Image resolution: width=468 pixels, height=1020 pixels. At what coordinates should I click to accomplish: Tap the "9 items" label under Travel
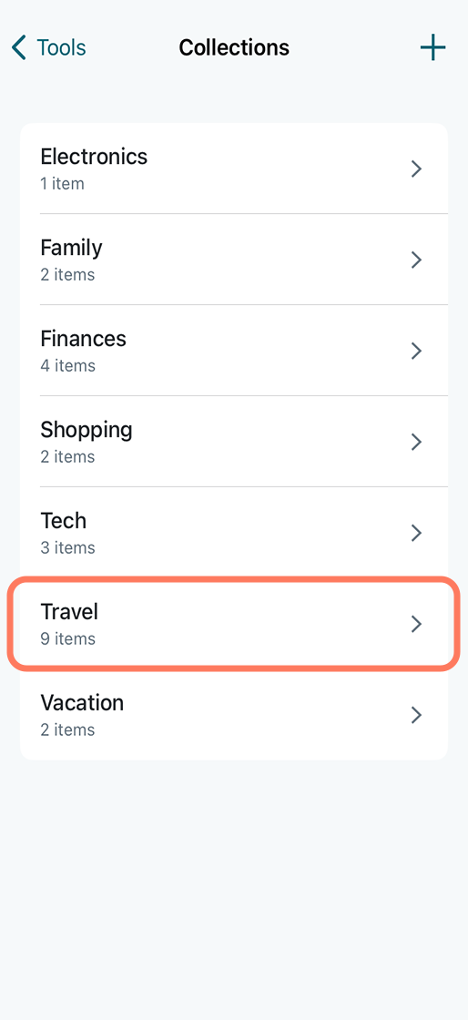pyautogui.click(x=67, y=638)
